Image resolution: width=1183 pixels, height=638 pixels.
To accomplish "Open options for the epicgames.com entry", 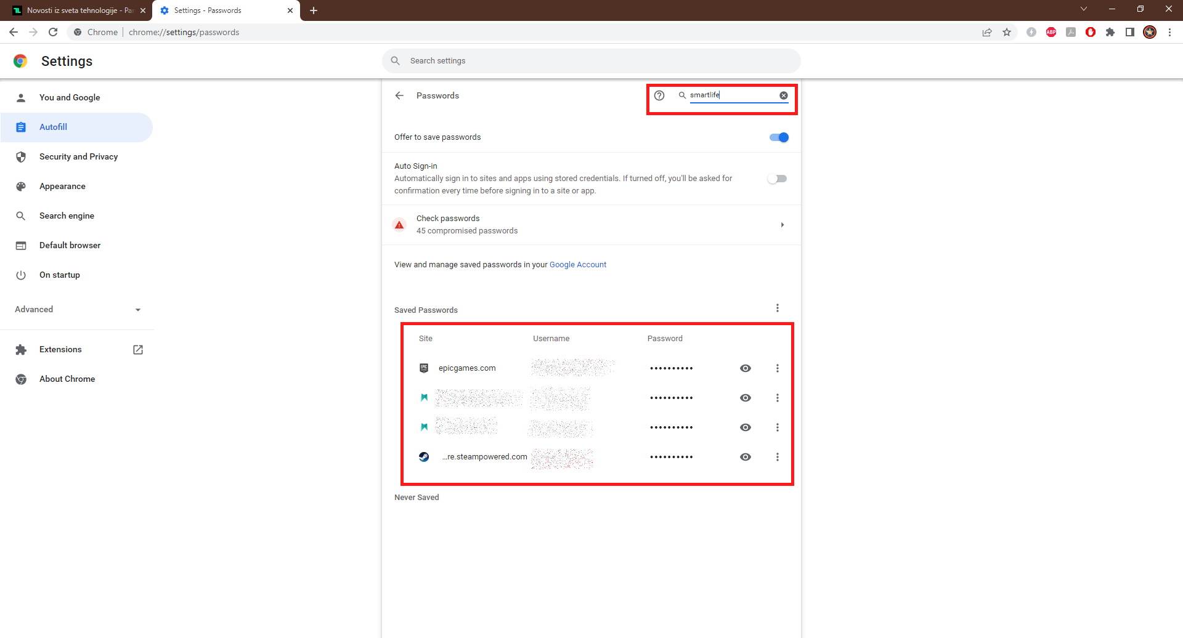I will pyautogui.click(x=778, y=368).
